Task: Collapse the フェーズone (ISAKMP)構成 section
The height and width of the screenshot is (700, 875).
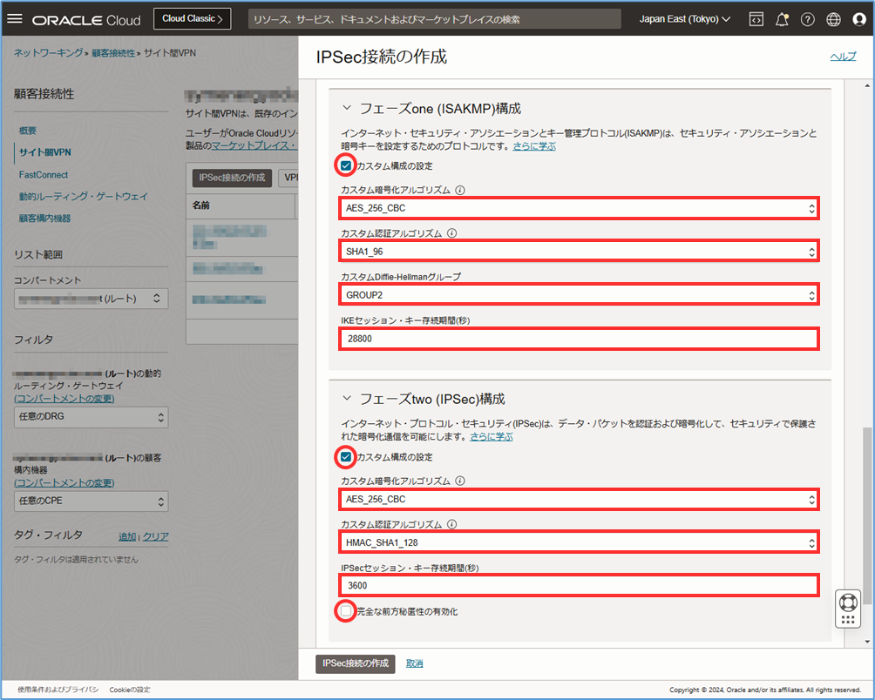Action: click(347, 108)
